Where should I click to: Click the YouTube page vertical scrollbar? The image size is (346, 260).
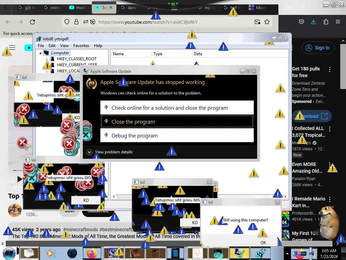click(x=343, y=66)
